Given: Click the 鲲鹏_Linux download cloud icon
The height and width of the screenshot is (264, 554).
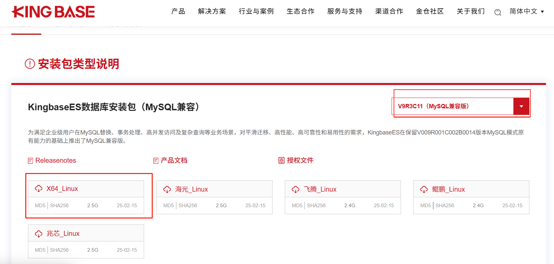Looking at the screenshot, I should [x=424, y=189].
